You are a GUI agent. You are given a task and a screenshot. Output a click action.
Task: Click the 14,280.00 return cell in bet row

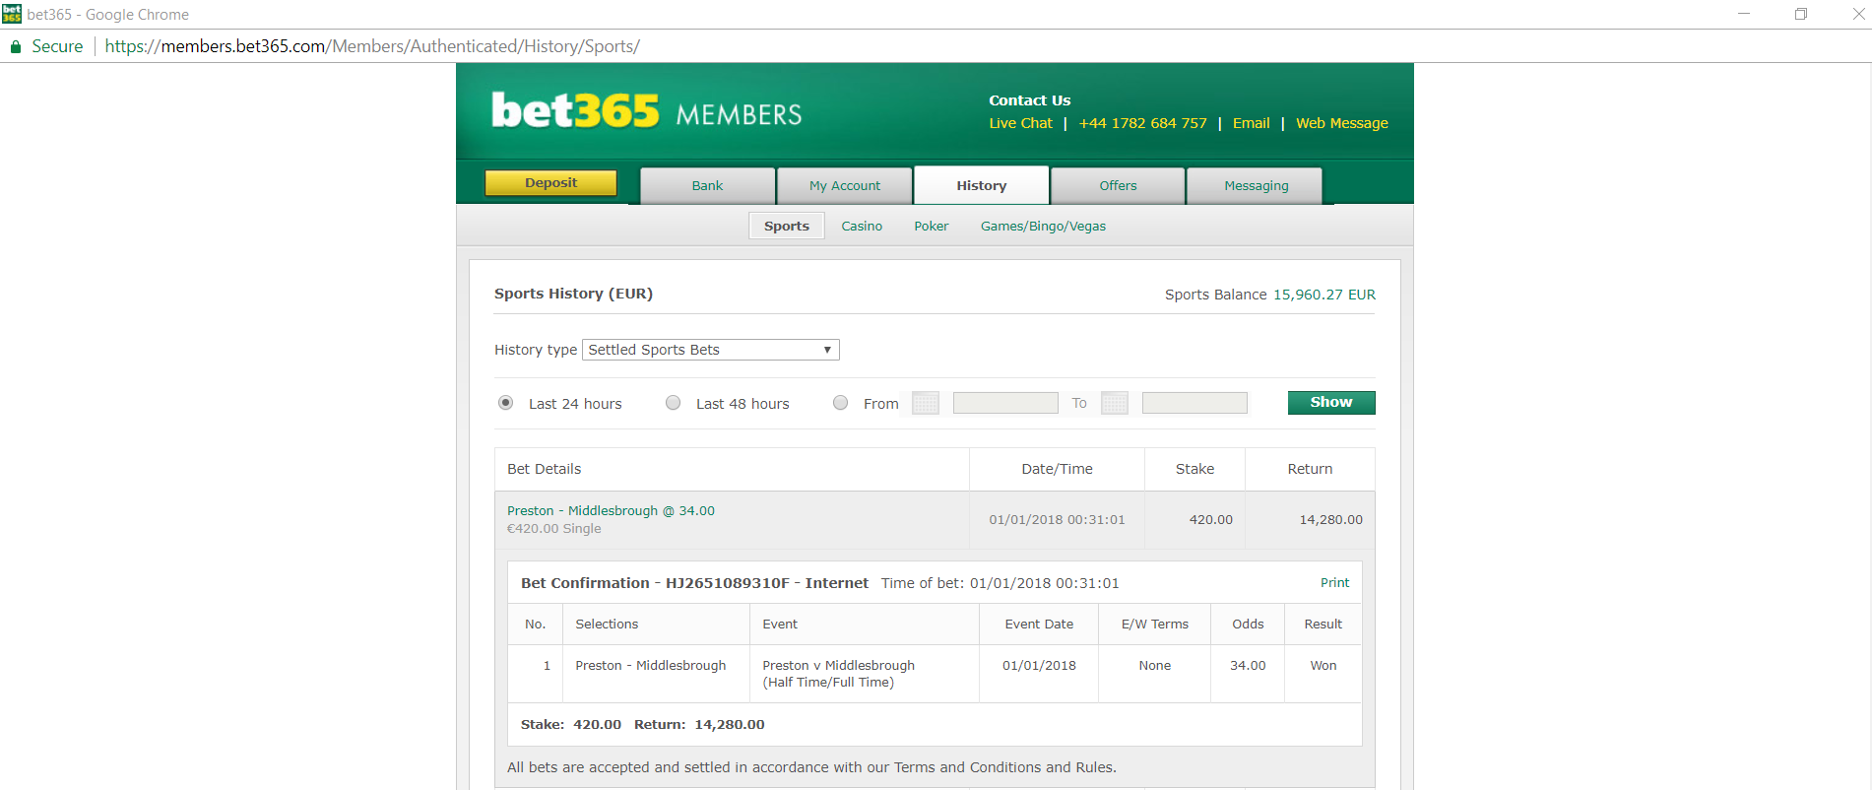tap(1311, 519)
